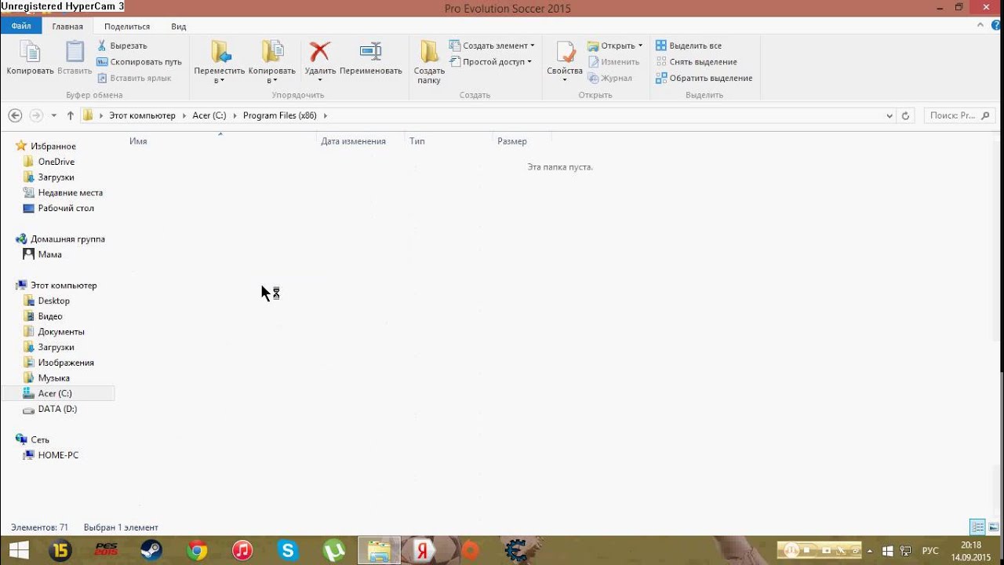Select OneDrive in navigation pane

(x=56, y=162)
